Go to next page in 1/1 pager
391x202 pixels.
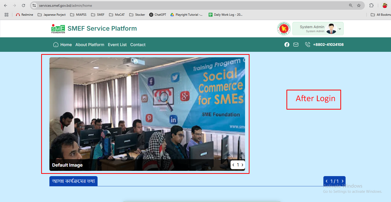coord(342,181)
